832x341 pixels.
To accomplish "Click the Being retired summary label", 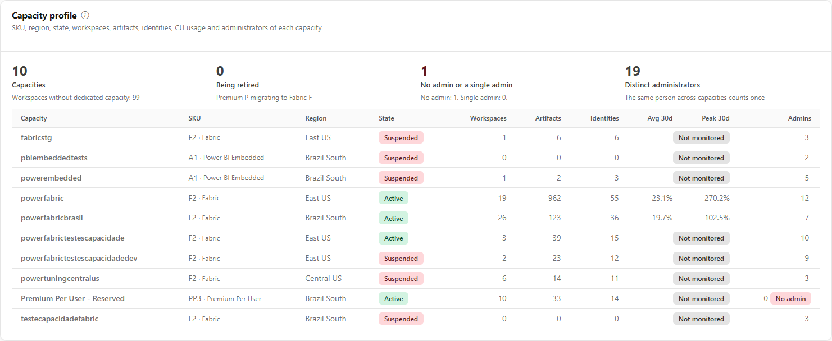I will (238, 85).
